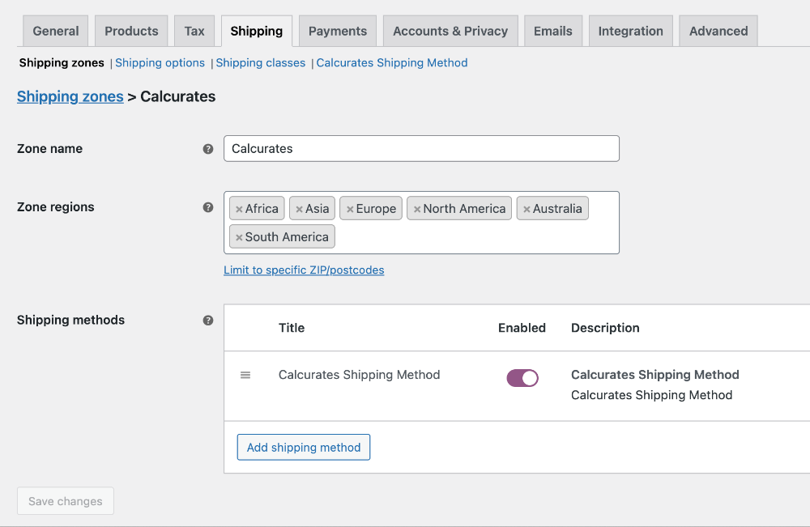810x527 pixels.
Task: Click the Description column header
Action: click(x=605, y=328)
